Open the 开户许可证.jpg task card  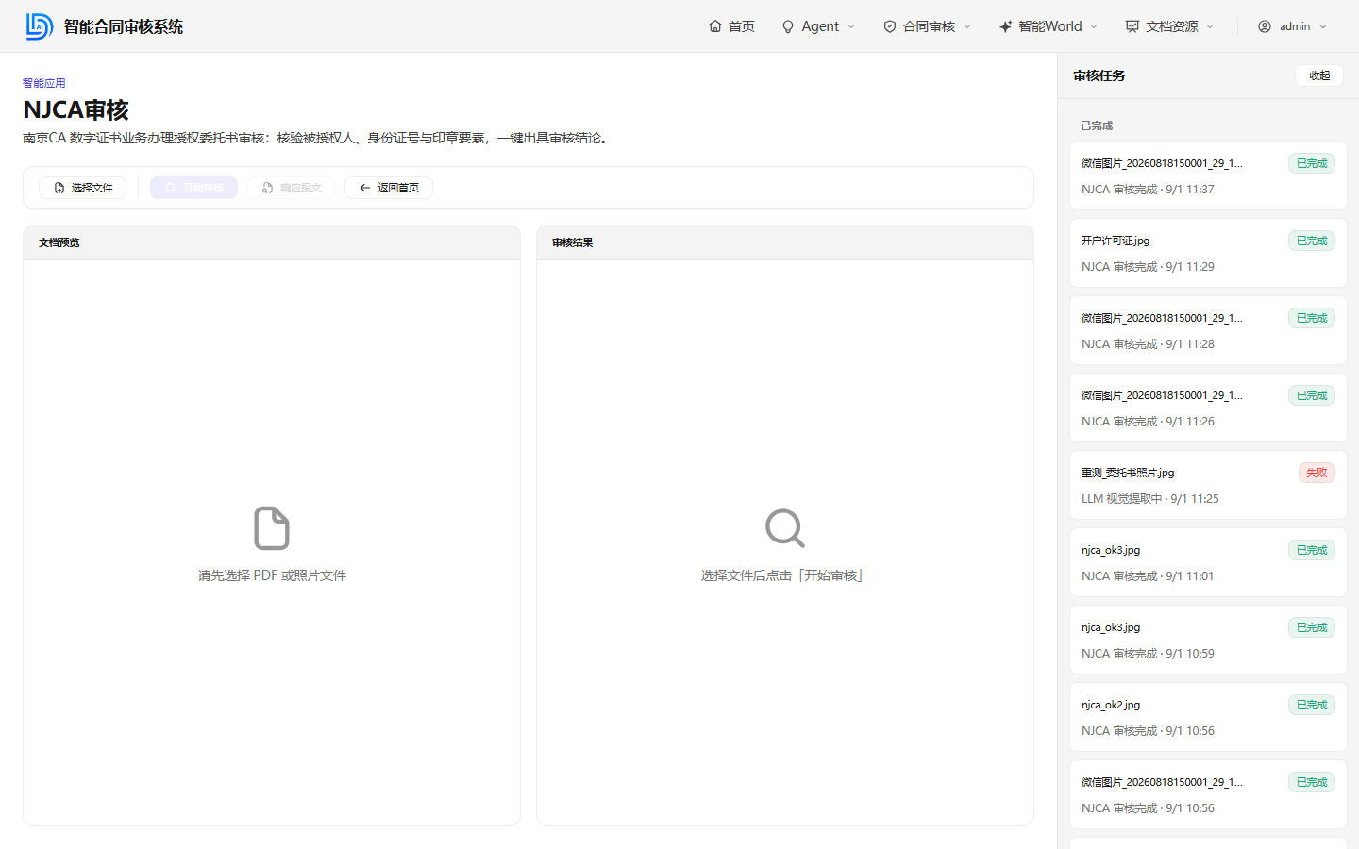[1208, 253]
